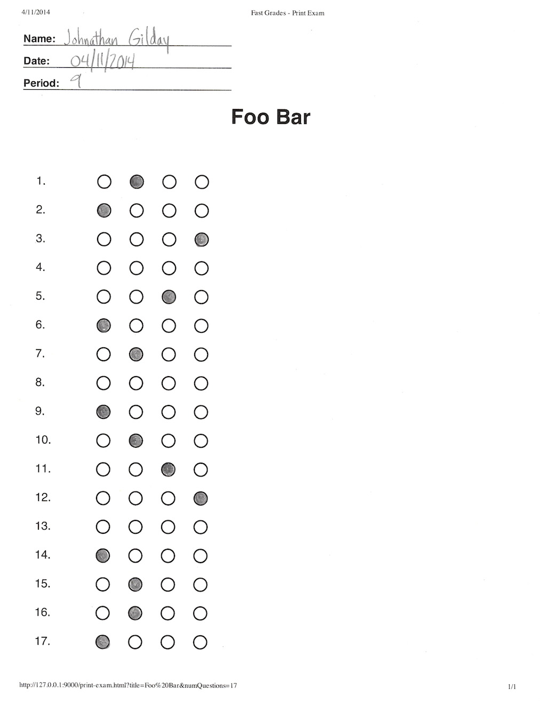Click the filled fourth bubble on question 3
Image resolution: width=540 pixels, height=701 pixels.
(201, 239)
